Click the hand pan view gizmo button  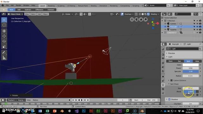point(141,19)
